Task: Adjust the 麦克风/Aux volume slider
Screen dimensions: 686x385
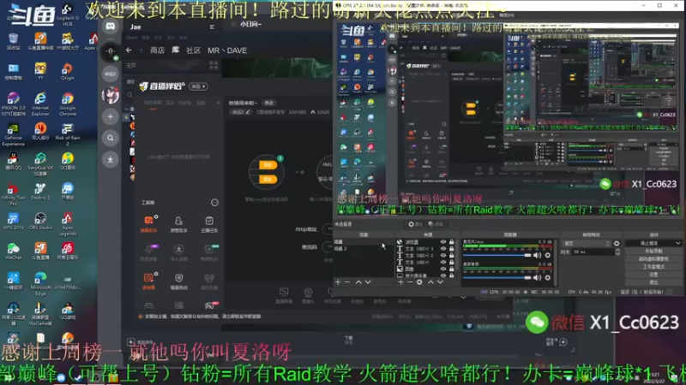Action: pyautogui.click(x=497, y=255)
